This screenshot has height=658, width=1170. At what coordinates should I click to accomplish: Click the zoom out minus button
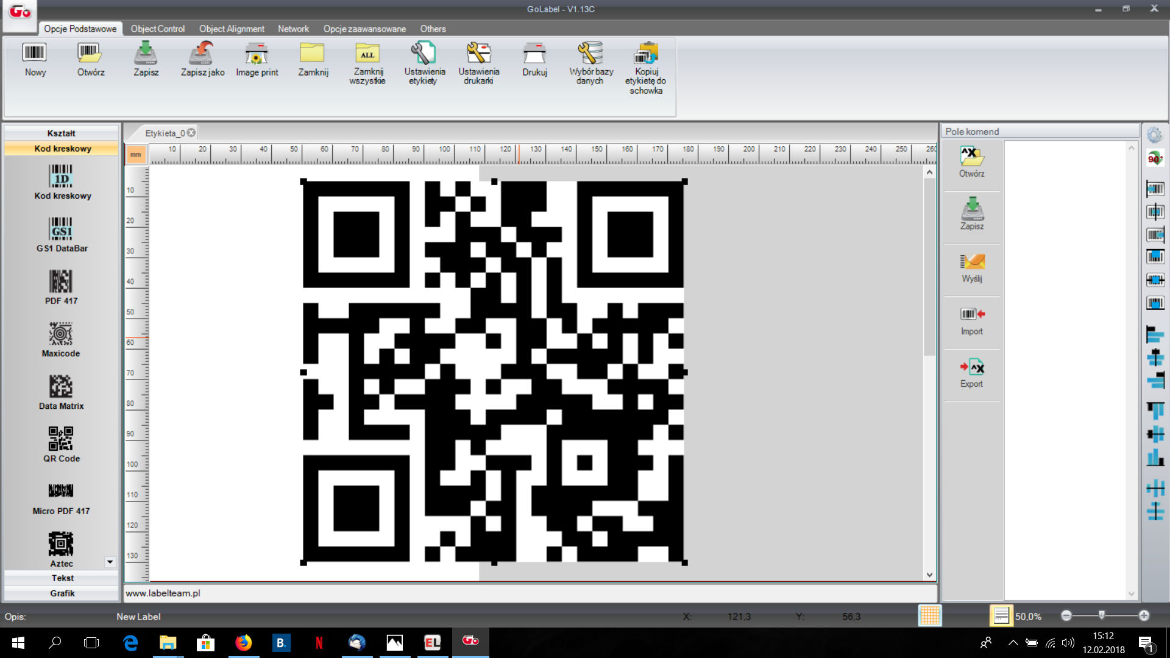click(x=1066, y=616)
